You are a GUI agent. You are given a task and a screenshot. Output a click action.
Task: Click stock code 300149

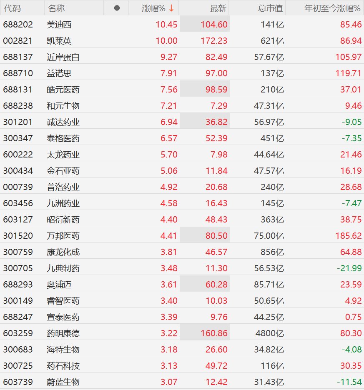(18, 301)
